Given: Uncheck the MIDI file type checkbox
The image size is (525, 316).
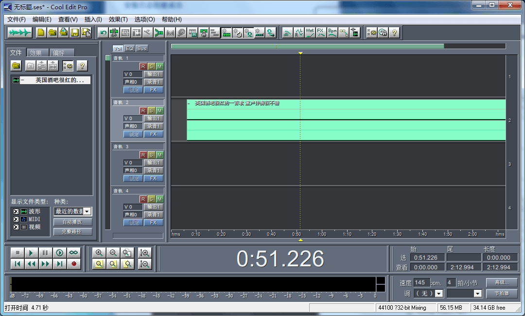Looking at the screenshot, I should coord(16,219).
